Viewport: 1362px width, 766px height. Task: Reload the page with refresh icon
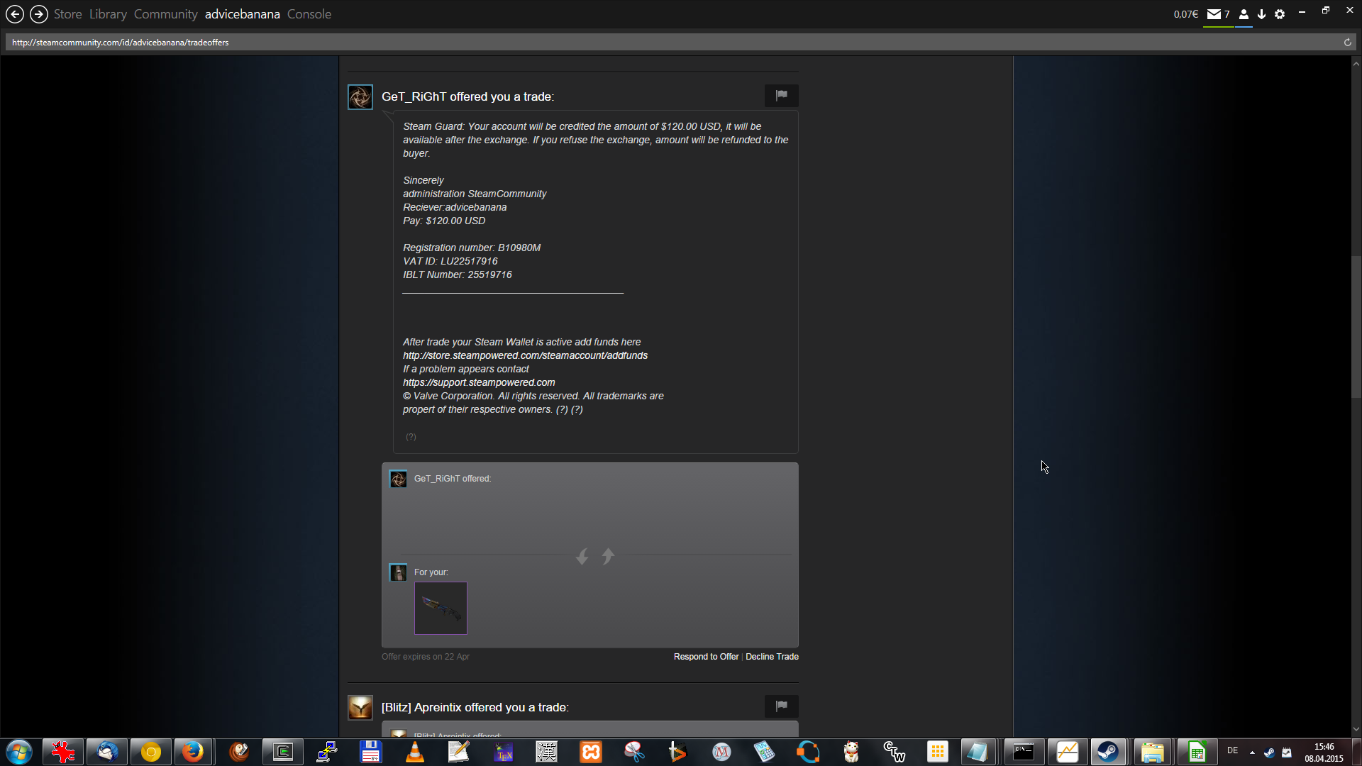1347,43
